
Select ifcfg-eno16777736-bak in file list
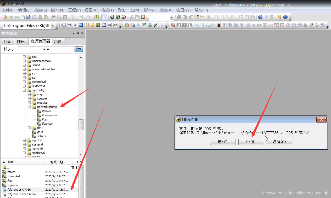pos(21,194)
